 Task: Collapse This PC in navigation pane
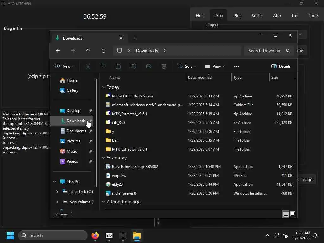tap(54, 182)
